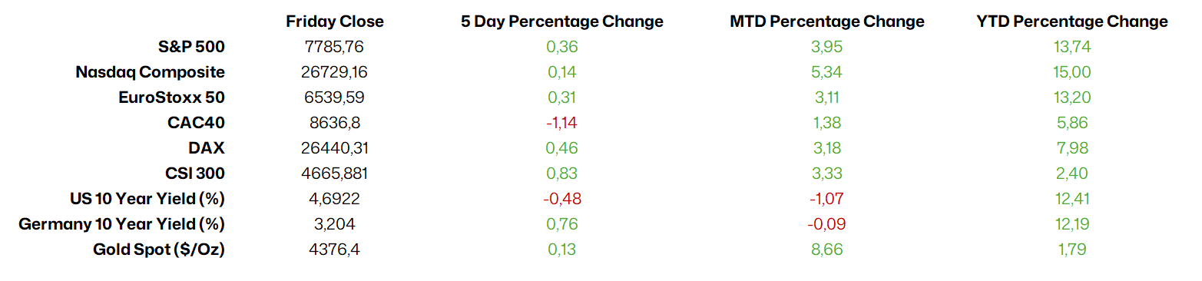Click the US 10 Year MTD value -1,07
The height and width of the screenshot is (281, 1202).
826,199
